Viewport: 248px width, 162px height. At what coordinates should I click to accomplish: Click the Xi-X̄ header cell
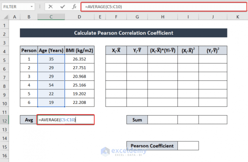116,50
